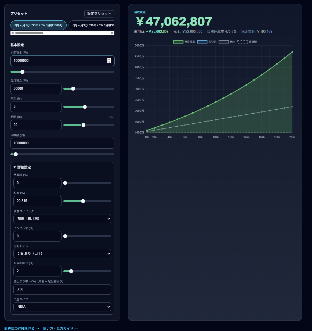
Task: Click the 年利 slider handle
Action: pos(85,107)
